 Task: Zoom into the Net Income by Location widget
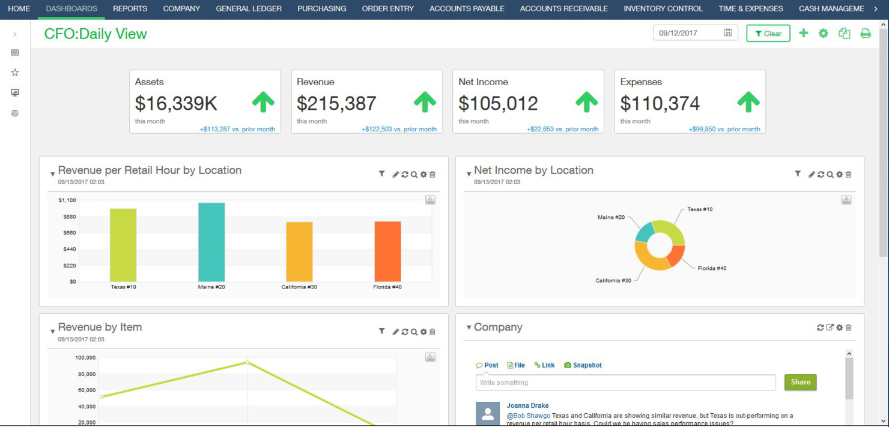pyautogui.click(x=830, y=174)
